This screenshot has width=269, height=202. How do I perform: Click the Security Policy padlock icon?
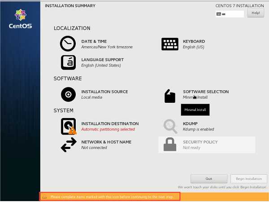170,144
